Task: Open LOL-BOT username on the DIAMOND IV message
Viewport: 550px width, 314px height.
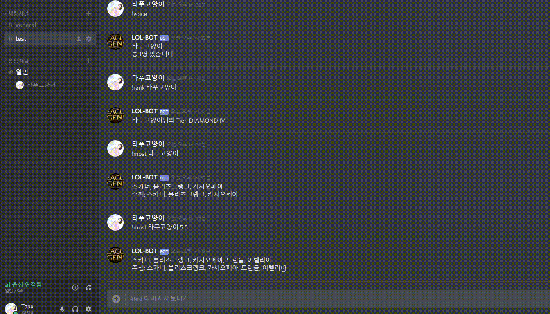Action: coord(144,111)
